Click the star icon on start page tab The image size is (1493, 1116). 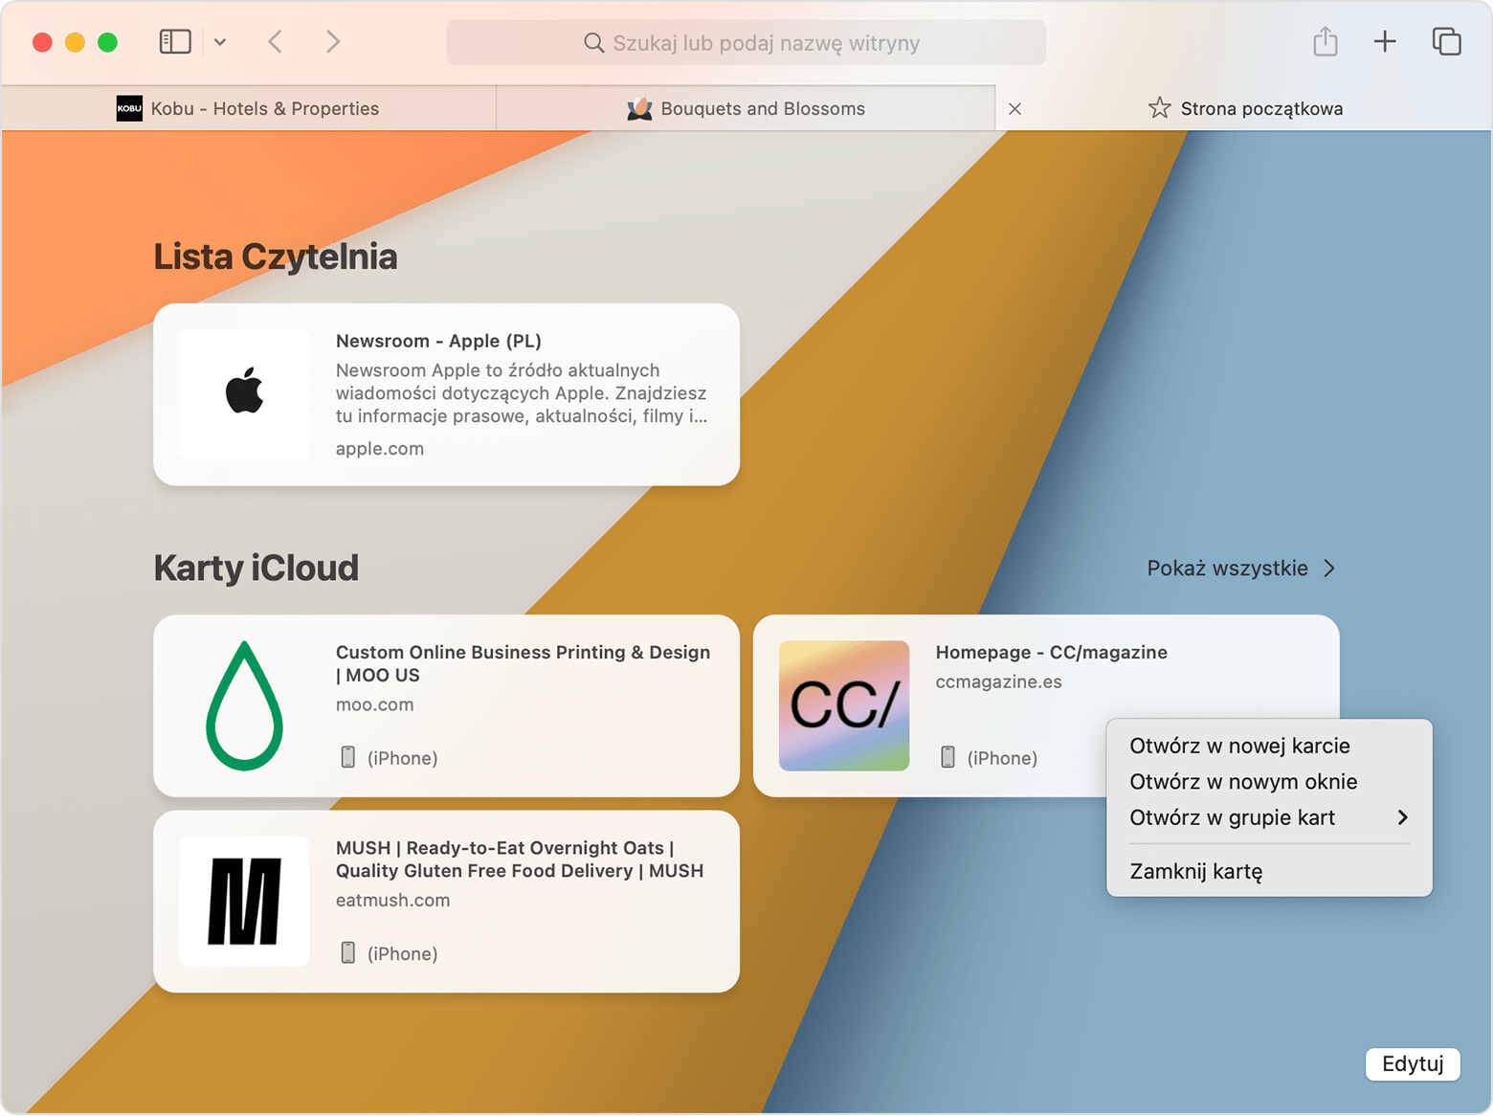coord(1159,107)
